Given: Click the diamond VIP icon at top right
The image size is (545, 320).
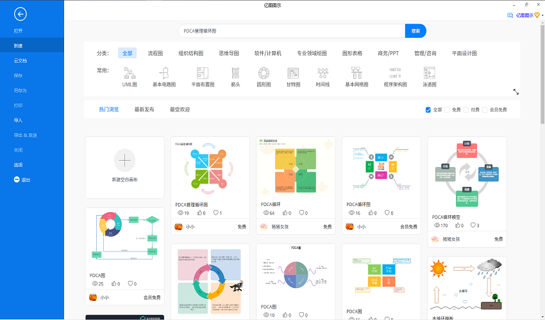Looking at the screenshot, I should [x=537, y=15].
